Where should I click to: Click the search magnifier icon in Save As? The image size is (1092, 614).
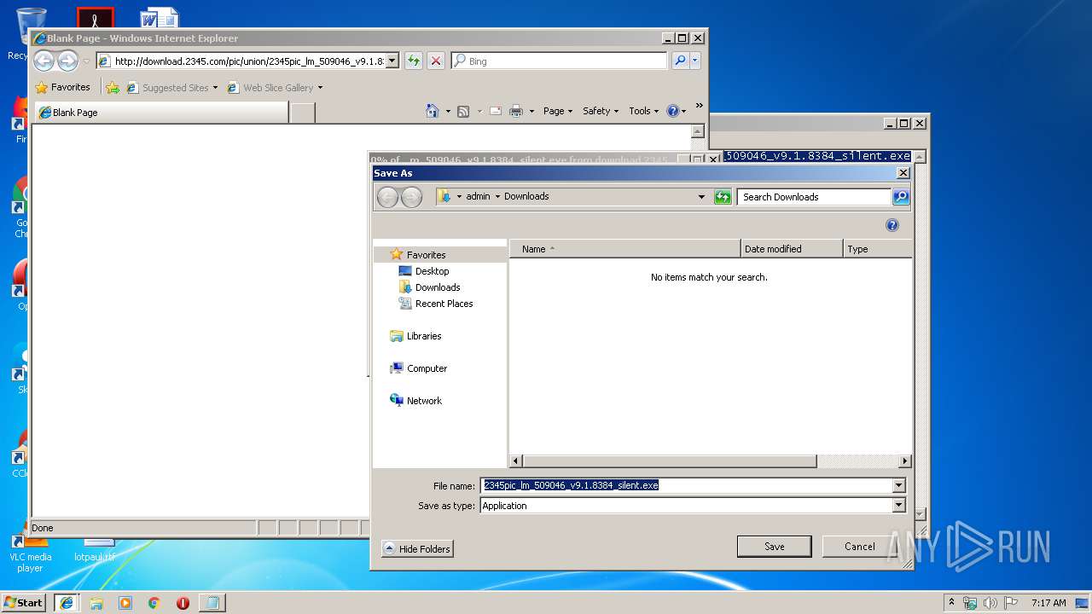(x=901, y=197)
